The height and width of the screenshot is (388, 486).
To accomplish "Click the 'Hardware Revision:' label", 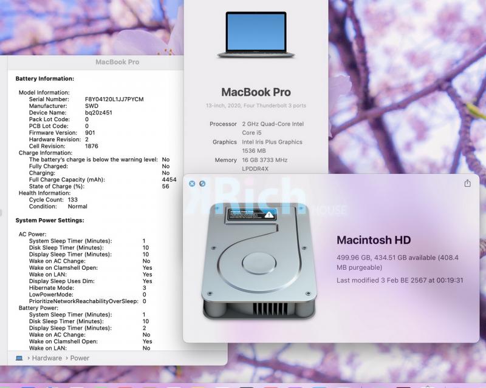I will tap(55, 139).
